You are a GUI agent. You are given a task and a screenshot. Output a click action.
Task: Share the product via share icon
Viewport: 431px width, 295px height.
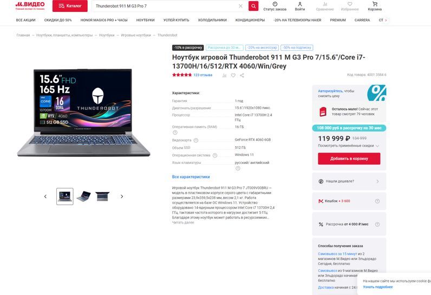[x=242, y=75]
